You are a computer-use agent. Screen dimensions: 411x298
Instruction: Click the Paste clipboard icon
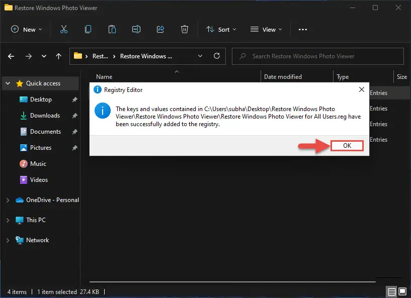click(x=112, y=29)
